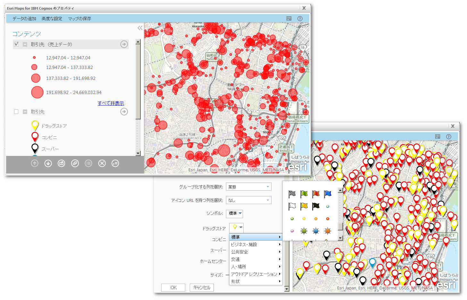Click the edit layer style icon in bottom toolbar
The height and width of the screenshot is (300, 467).
(62, 163)
